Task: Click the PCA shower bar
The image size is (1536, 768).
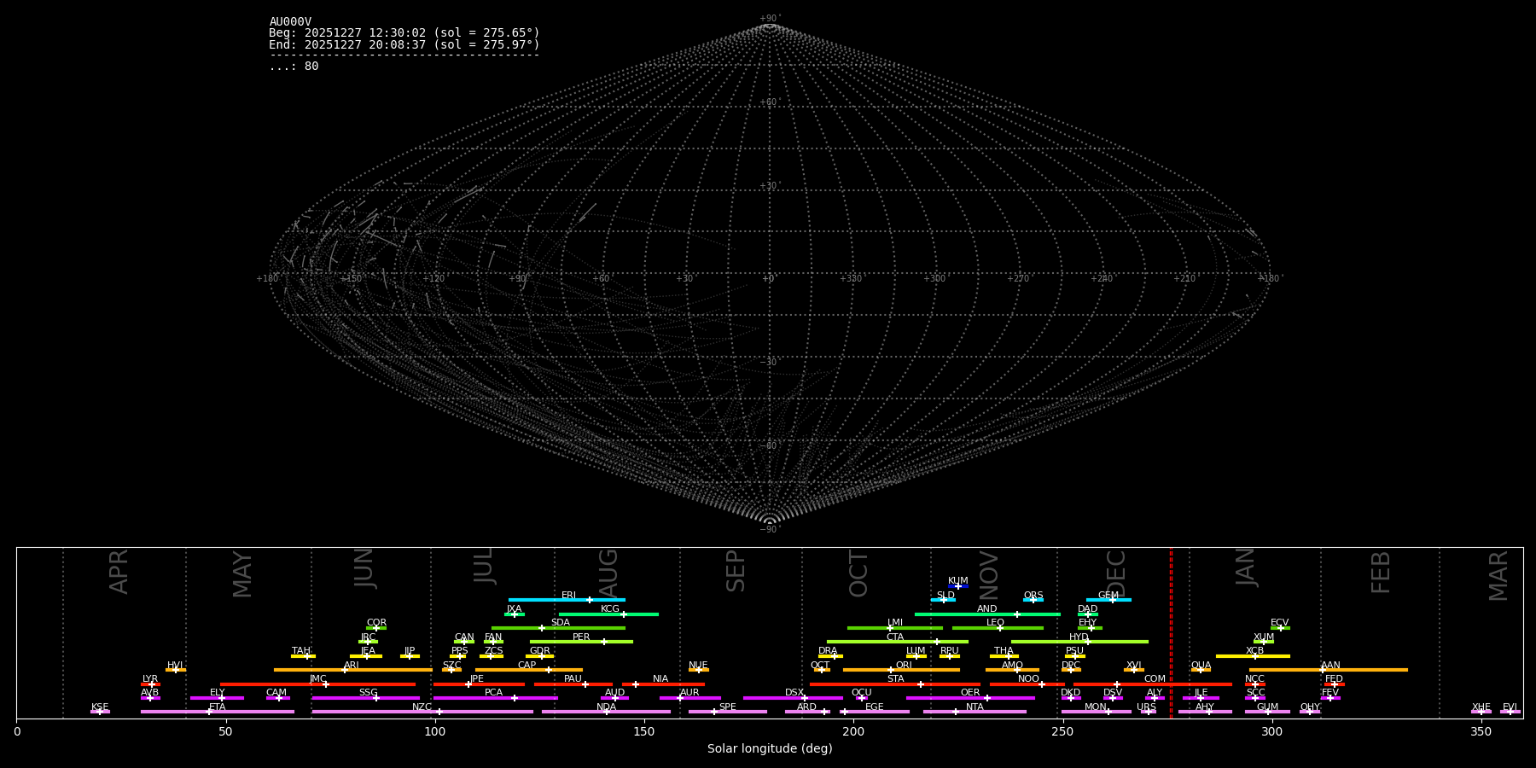Action: 495,698
